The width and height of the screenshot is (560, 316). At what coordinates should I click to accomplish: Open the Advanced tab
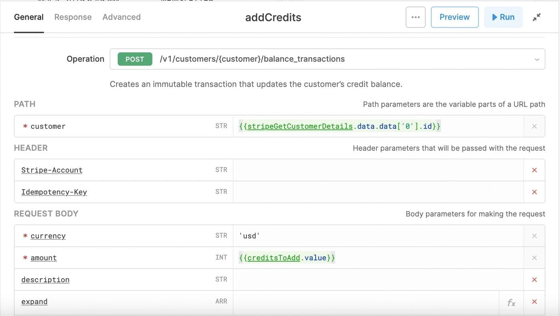[x=121, y=17]
